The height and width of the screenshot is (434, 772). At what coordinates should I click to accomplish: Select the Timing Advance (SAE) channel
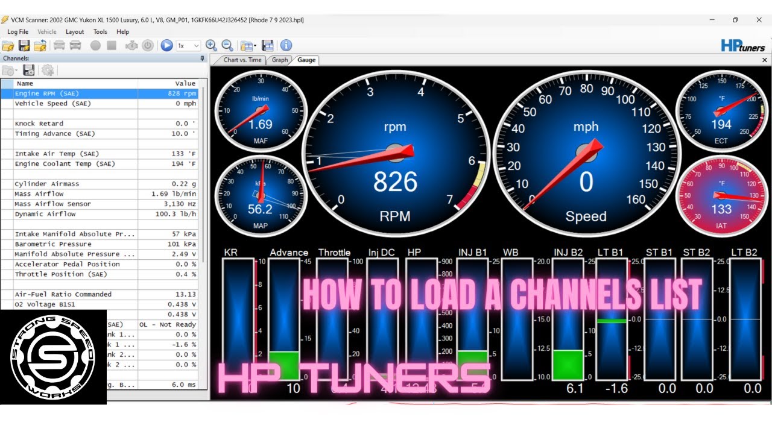pyautogui.click(x=100, y=134)
